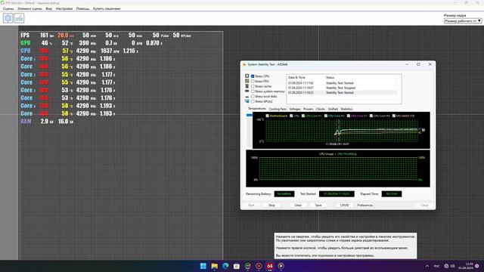Switch to the Powers tab

tap(308, 109)
